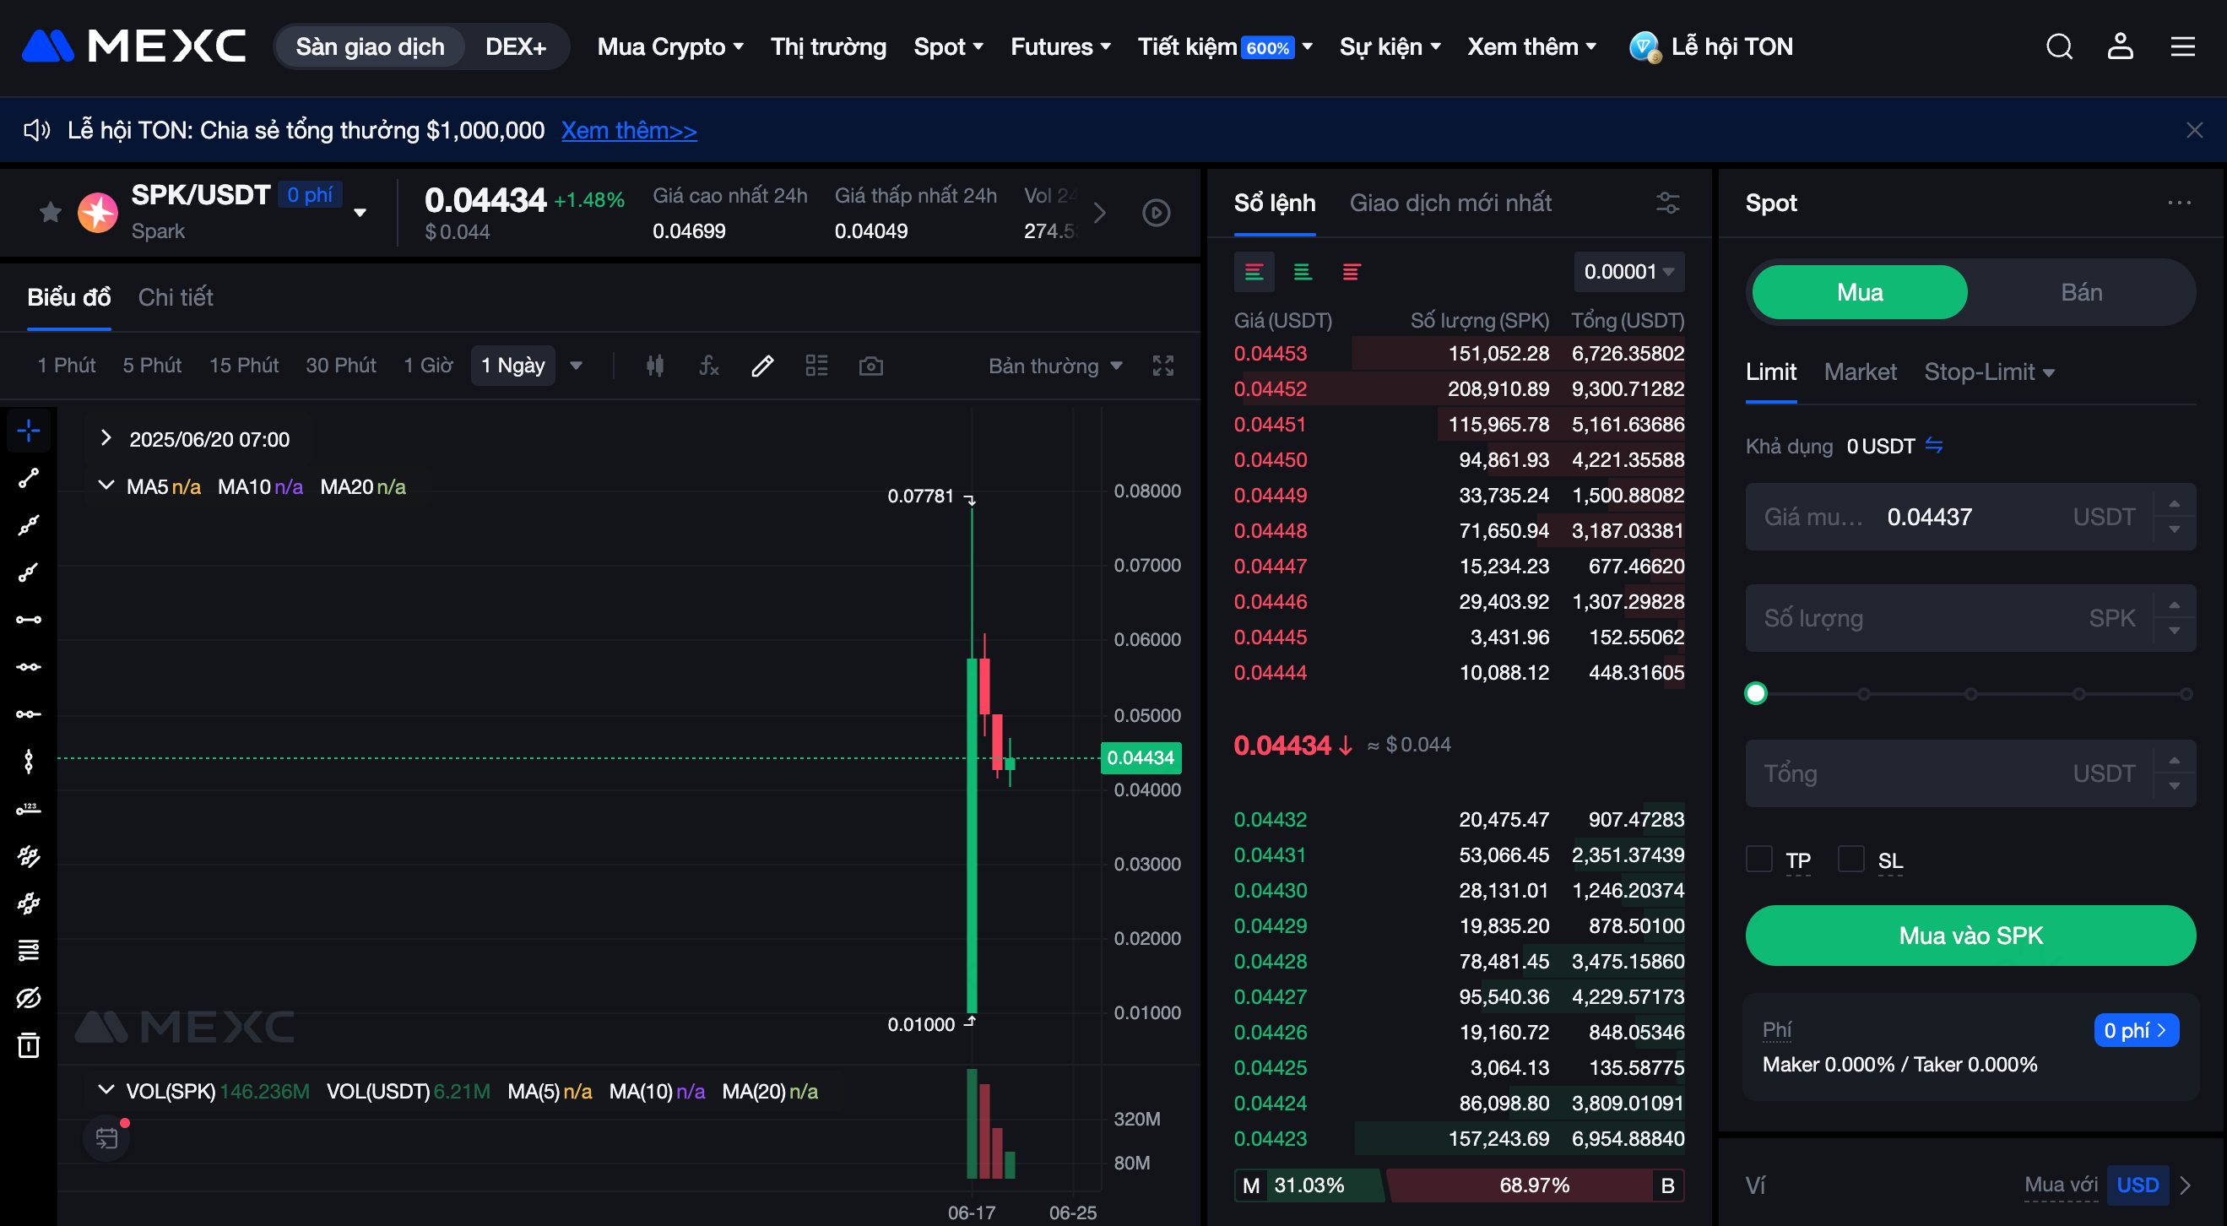Image resolution: width=2227 pixels, height=1226 pixels.
Task: Select the parallel channel drawing tool
Action: (29, 856)
